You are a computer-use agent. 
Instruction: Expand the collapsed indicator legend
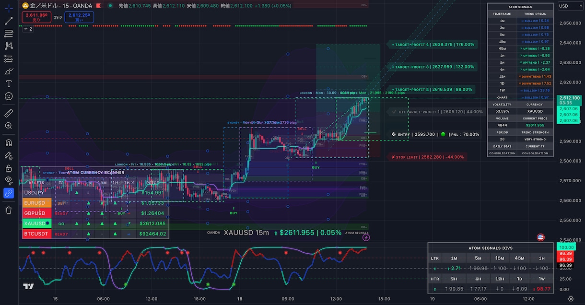[28, 29]
